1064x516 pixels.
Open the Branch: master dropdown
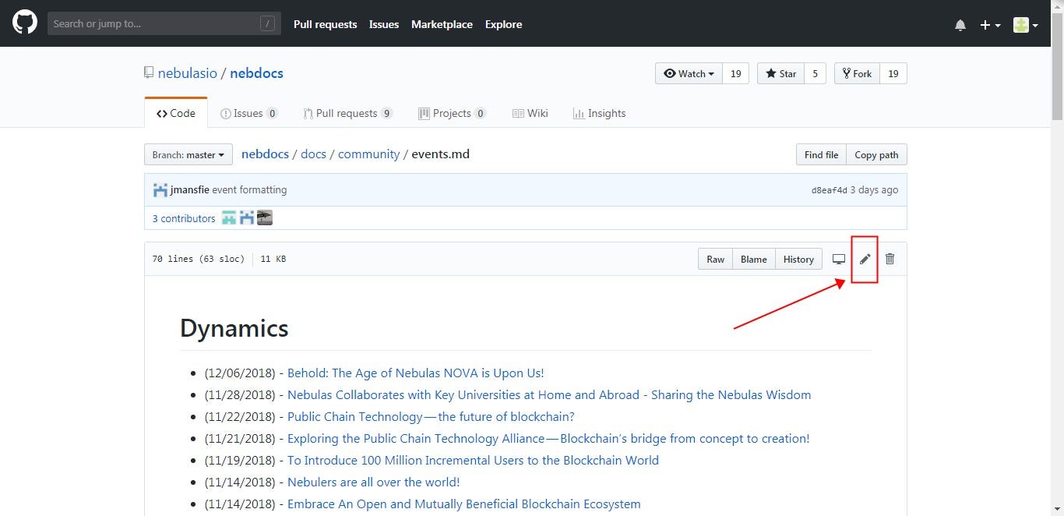pyautogui.click(x=188, y=154)
